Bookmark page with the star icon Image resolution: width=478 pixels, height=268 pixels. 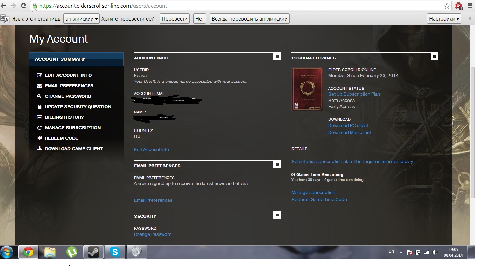[x=447, y=6]
